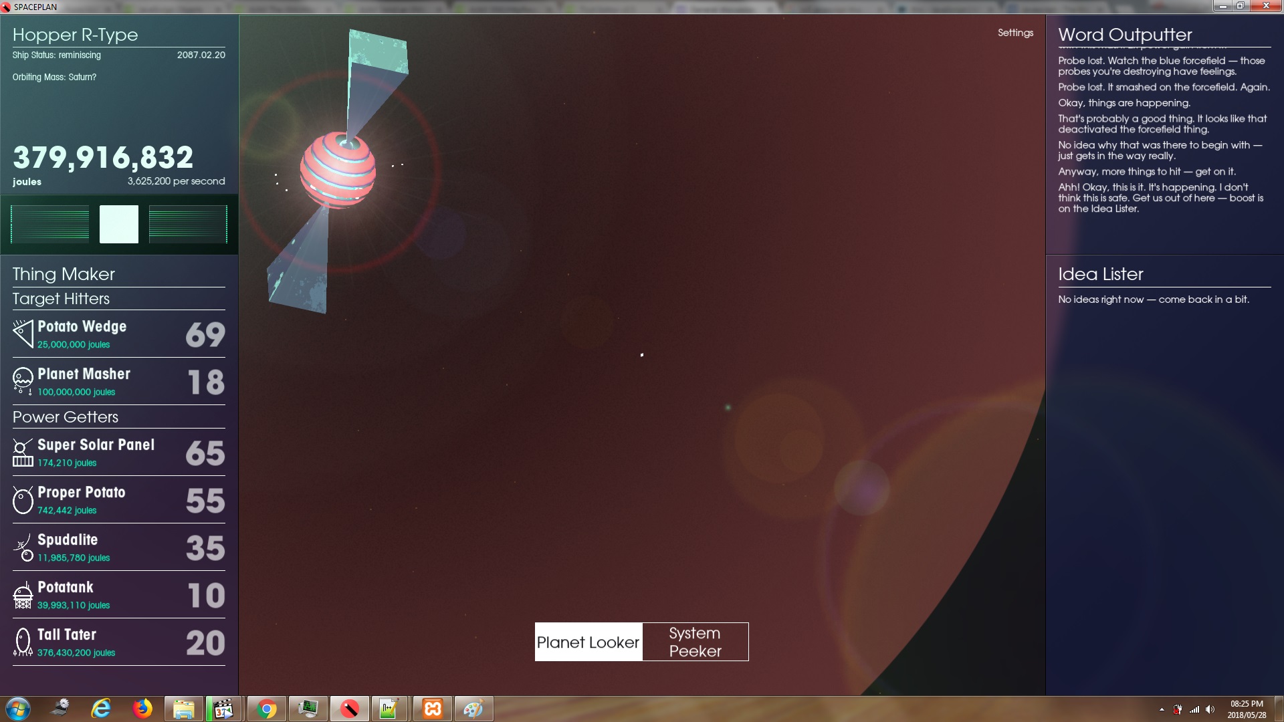
Task: Open Google Chrome from the taskbar
Action: [266, 709]
